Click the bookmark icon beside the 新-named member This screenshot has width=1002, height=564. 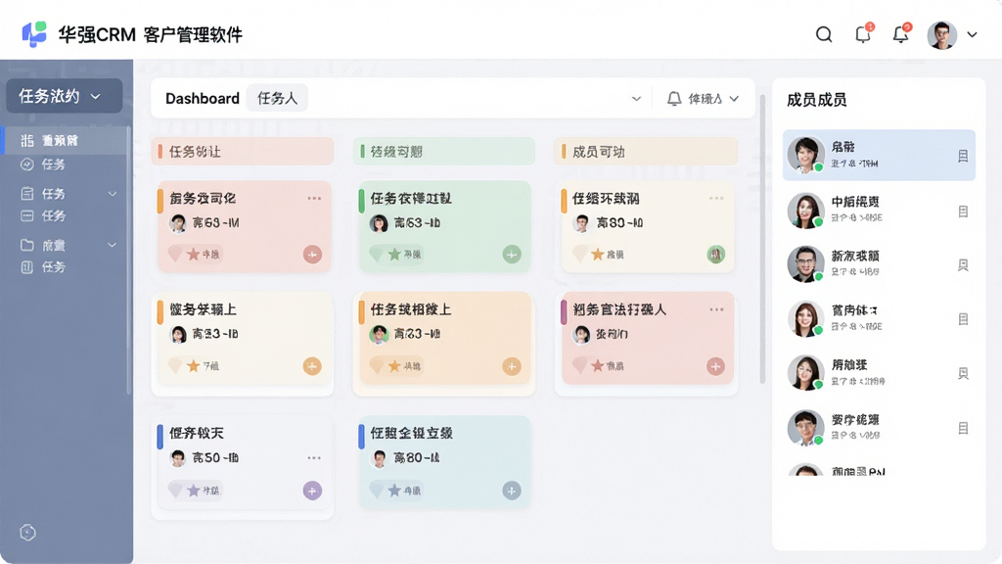pos(963,264)
